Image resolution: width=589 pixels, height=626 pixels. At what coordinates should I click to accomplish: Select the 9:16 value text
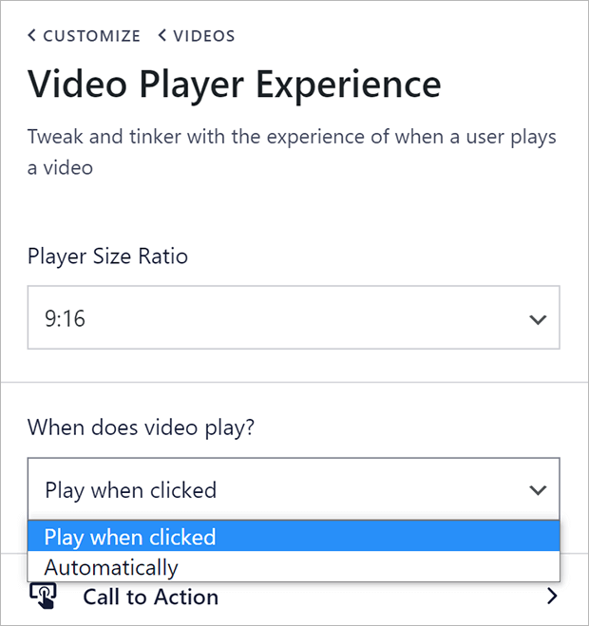[66, 319]
